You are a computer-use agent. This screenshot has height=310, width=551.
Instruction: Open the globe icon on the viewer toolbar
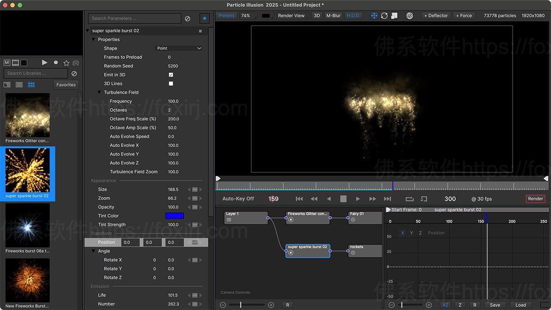click(x=410, y=15)
